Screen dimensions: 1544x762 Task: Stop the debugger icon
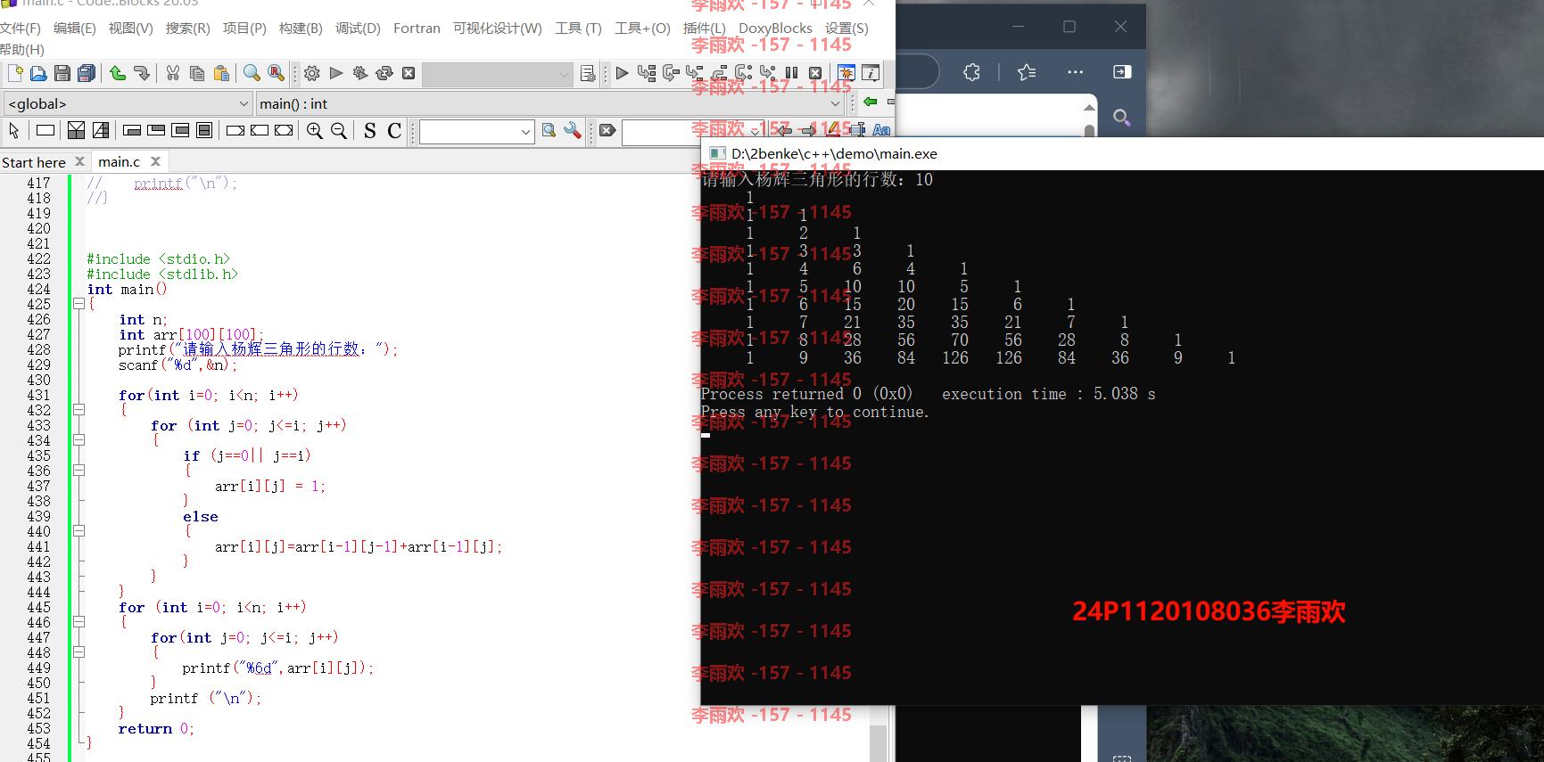[815, 73]
